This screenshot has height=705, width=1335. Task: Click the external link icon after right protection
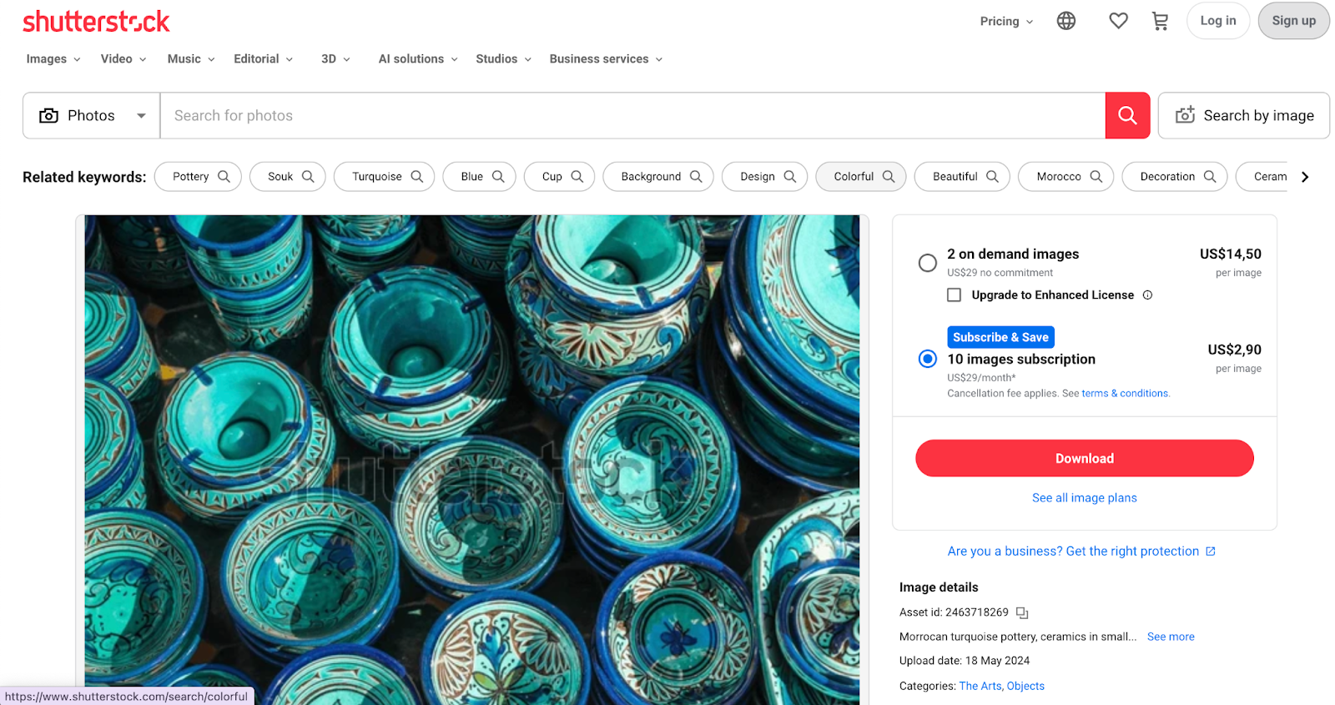(1211, 551)
